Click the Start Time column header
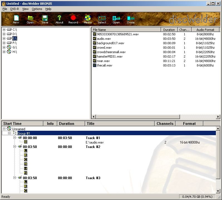This screenshot has width=222, height=200. pyautogui.click(x=22, y=124)
